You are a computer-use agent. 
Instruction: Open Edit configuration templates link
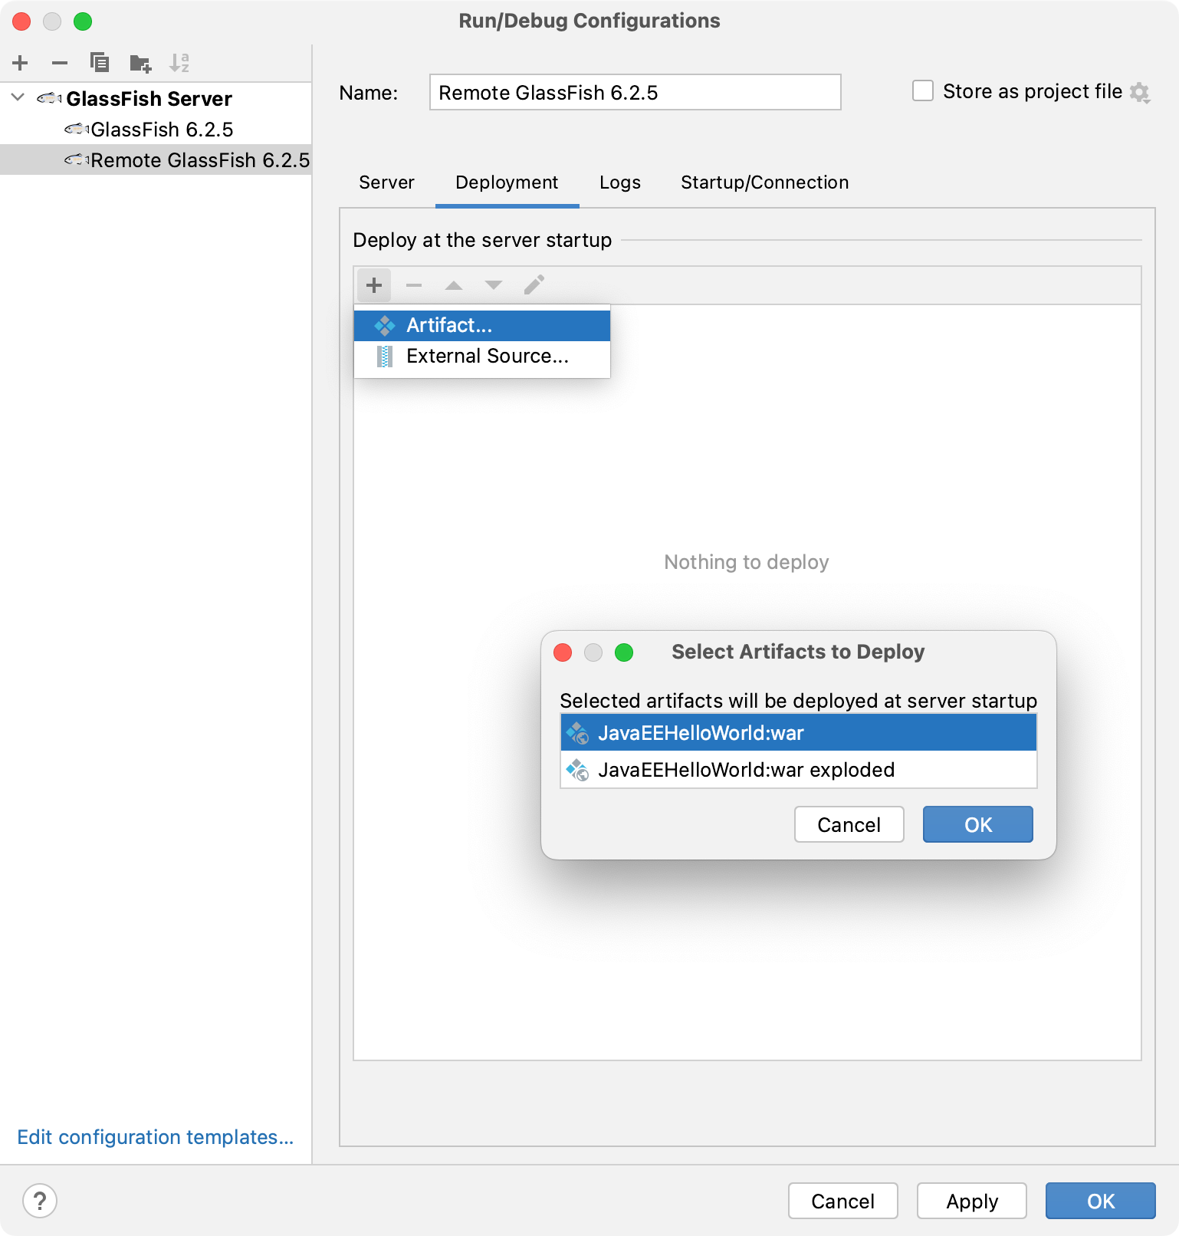[156, 1137]
